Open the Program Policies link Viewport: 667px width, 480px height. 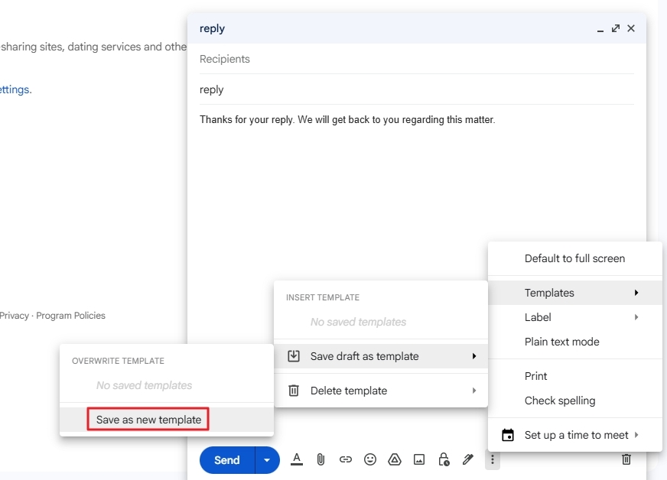coord(70,316)
